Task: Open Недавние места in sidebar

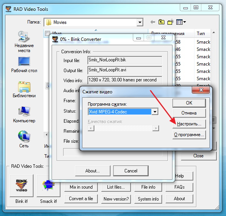Action: tap(24, 42)
